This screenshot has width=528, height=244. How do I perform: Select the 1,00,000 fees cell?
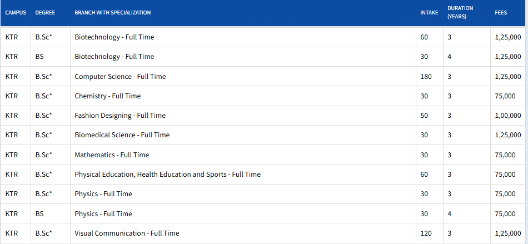[507, 116]
